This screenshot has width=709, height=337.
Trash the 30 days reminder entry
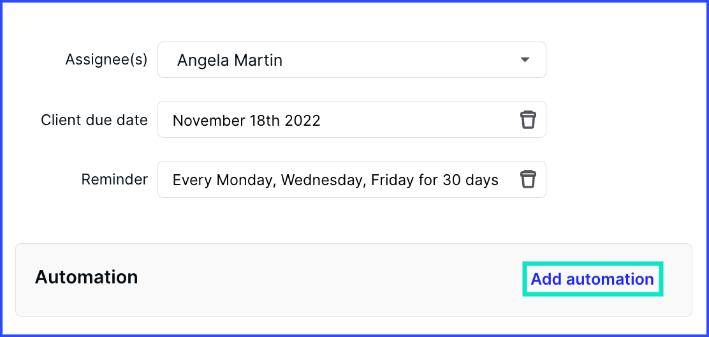click(x=528, y=179)
